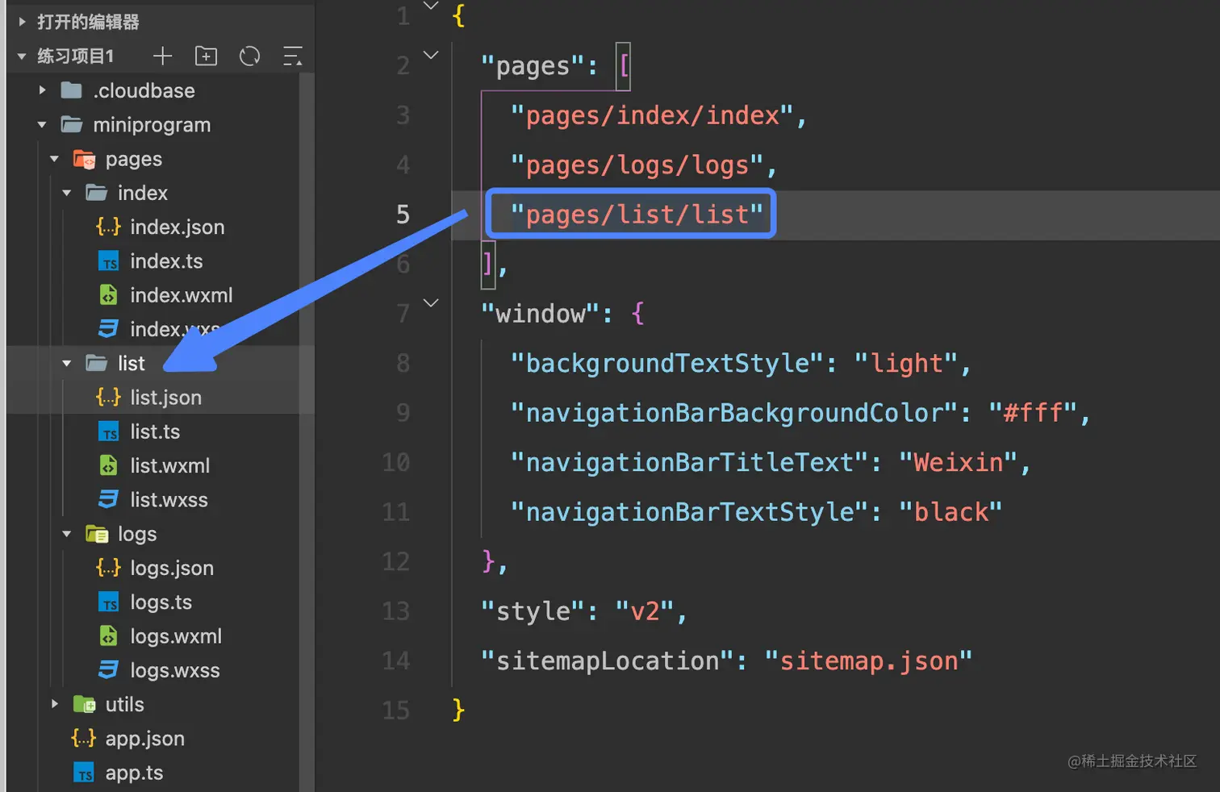Click the new file plus icon
The height and width of the screenshot is (792, 1220).
click(163, 56)
